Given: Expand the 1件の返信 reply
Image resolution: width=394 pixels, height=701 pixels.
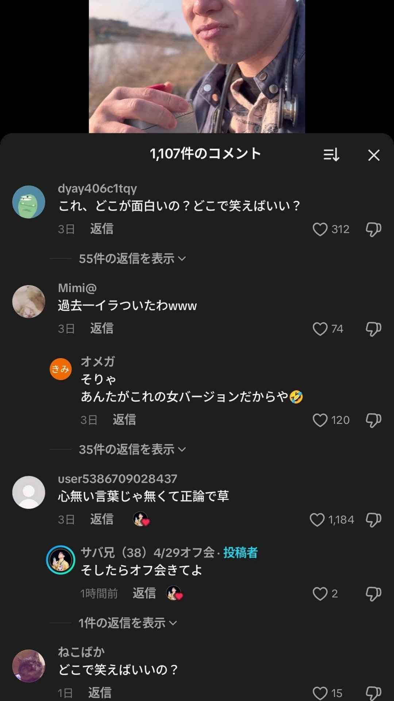Looking at the screenshot, I should 128,623.
